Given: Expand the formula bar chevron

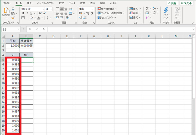Looking at the screenshot, I should point(193,29).
